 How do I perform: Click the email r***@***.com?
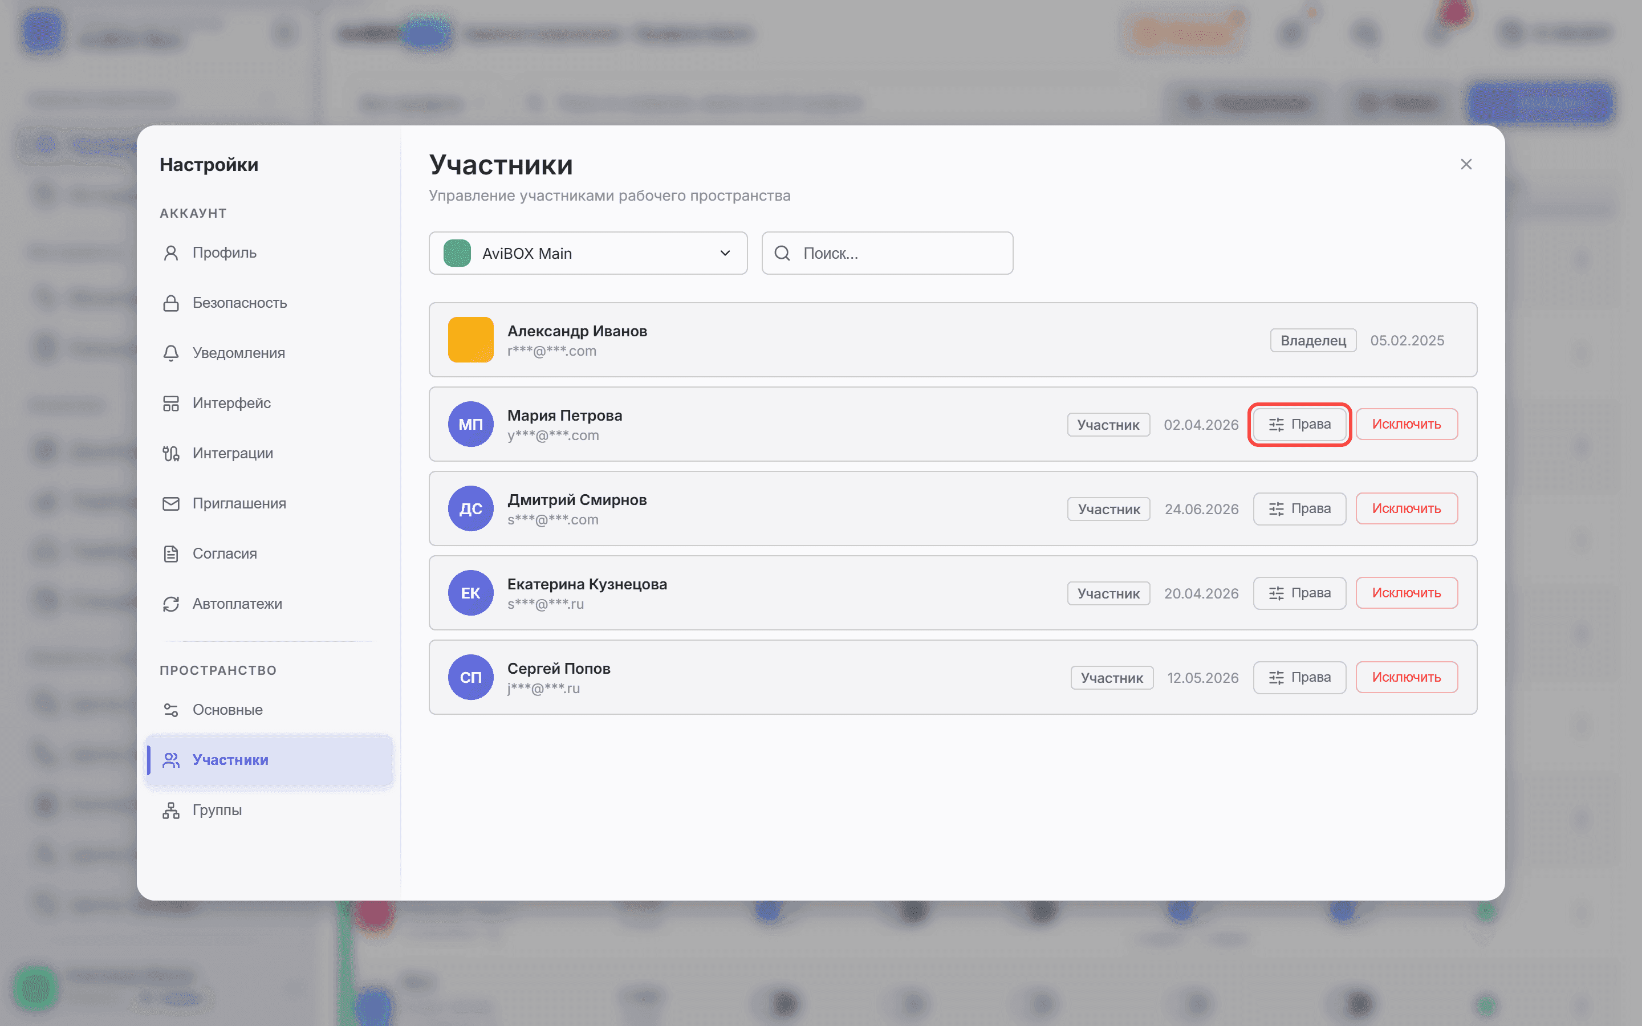[552, 352]
